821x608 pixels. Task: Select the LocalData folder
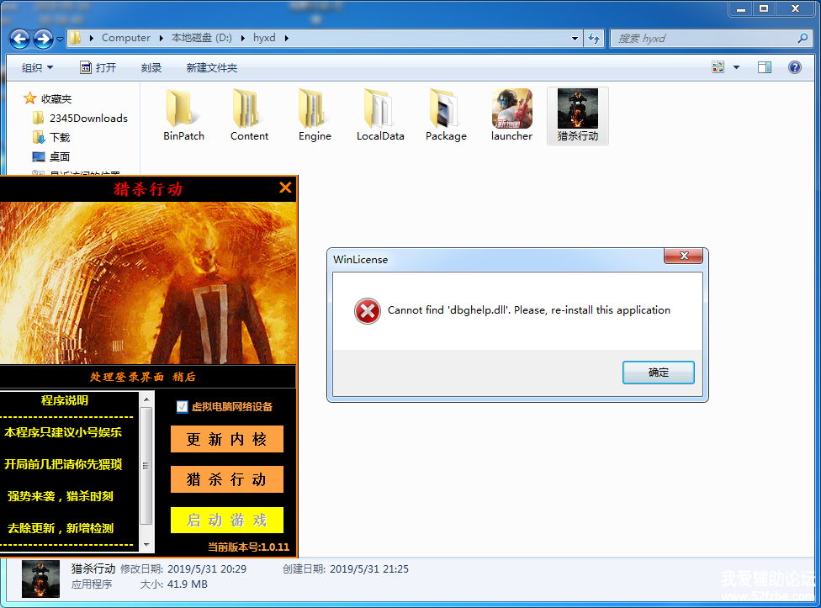click(x=380, y=115)
